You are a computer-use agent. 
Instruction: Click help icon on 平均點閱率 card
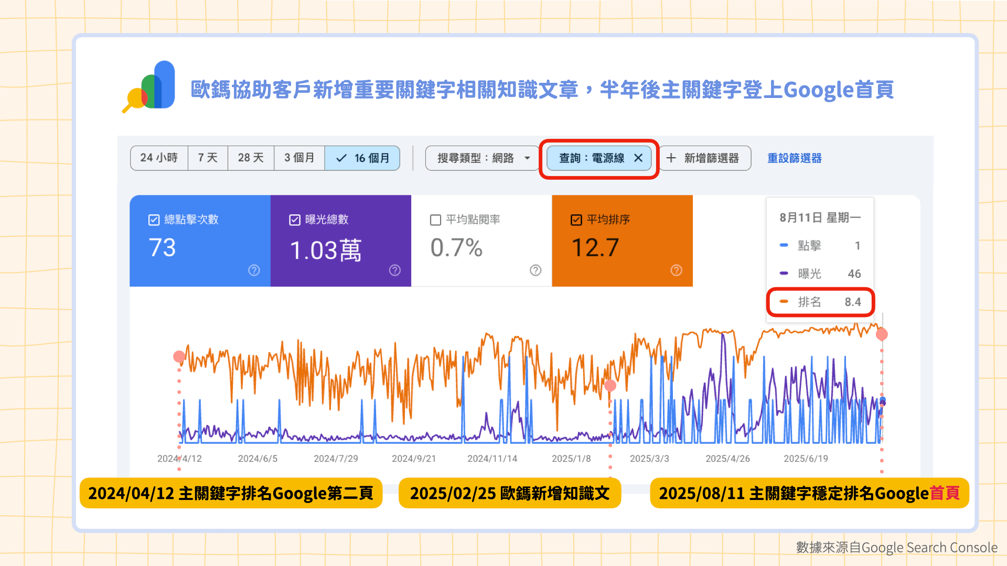535,270
